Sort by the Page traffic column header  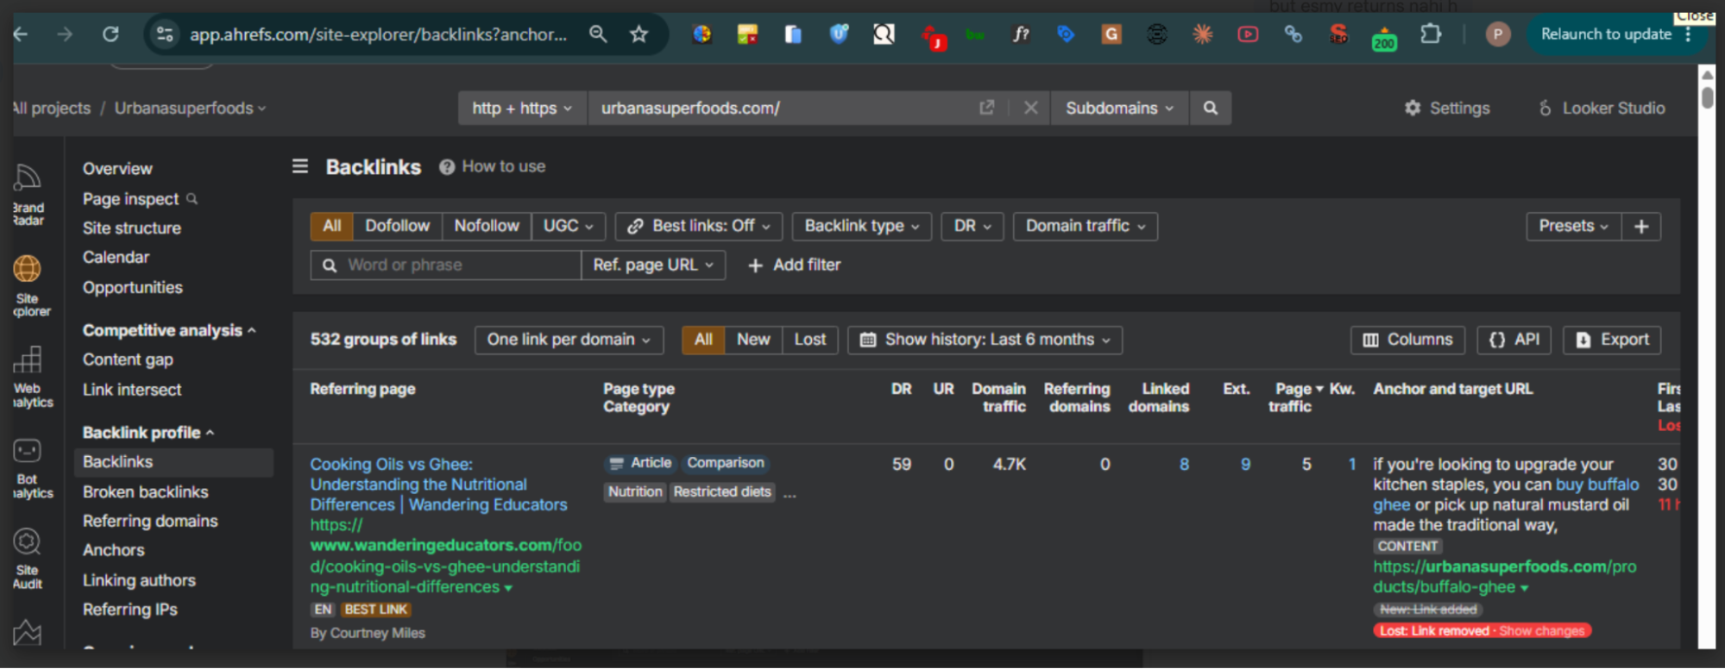coord(1295,397)
